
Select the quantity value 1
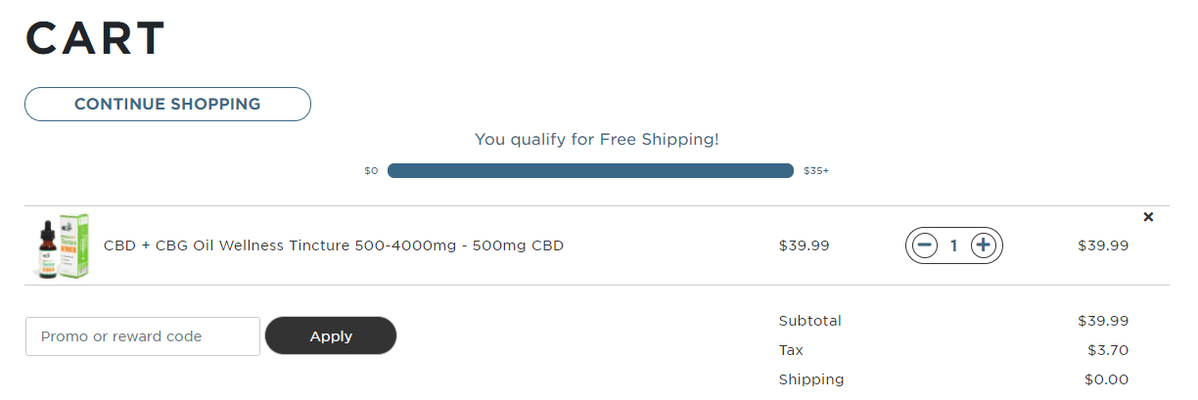coord(953,245)
